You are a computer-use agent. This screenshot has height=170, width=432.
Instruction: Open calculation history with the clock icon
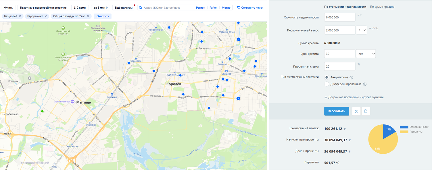point(356,111)
